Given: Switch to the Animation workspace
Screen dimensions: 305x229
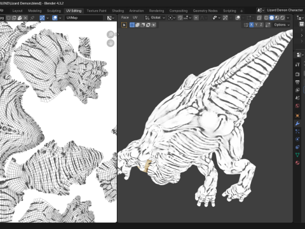Looking at the screenshot, I should pyautogui.click(x=137, y=11).
